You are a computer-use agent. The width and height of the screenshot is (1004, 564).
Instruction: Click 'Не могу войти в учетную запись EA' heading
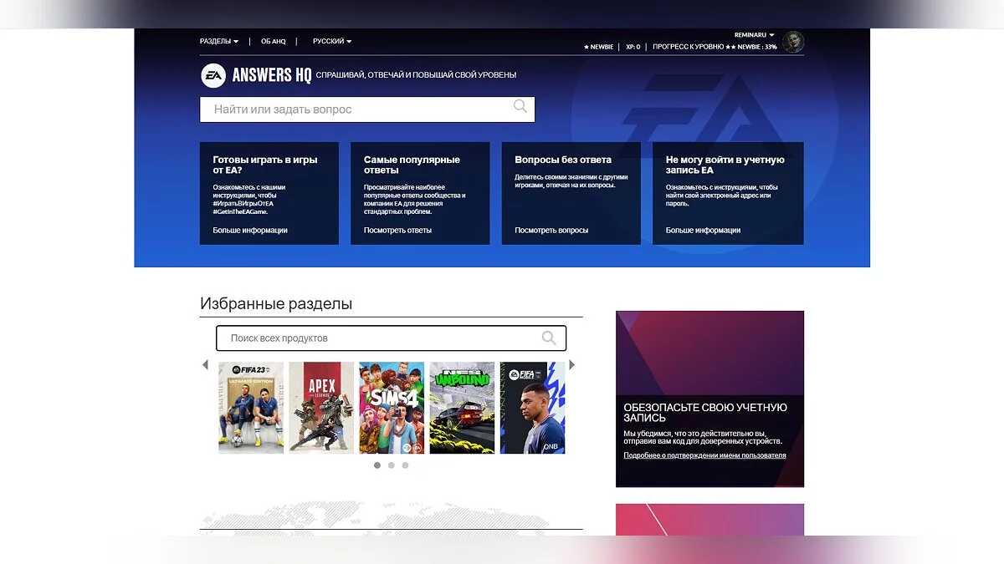pyautogui.click(x=725, y=165)
